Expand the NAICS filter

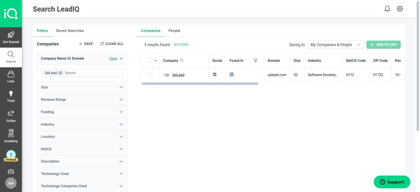82,149
